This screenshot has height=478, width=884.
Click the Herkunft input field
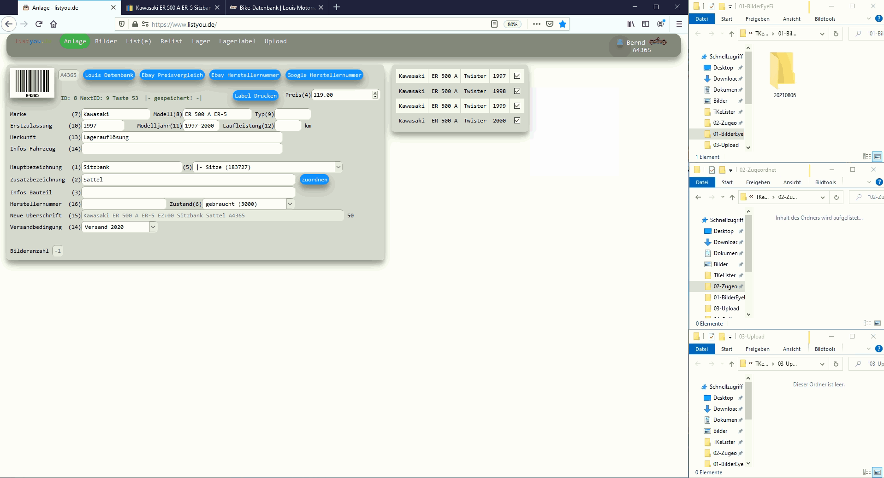click(182, 137)
